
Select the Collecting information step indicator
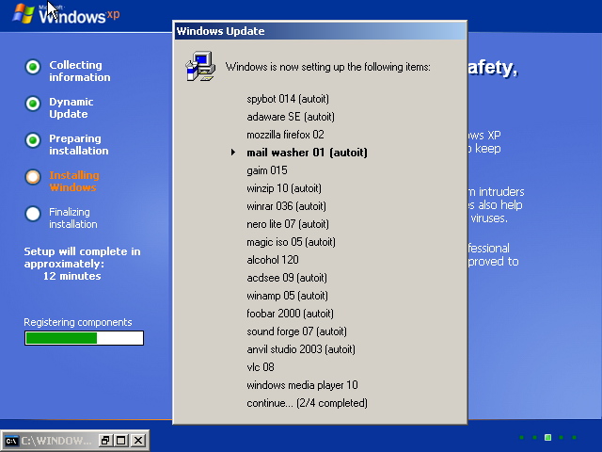point(33,67)
